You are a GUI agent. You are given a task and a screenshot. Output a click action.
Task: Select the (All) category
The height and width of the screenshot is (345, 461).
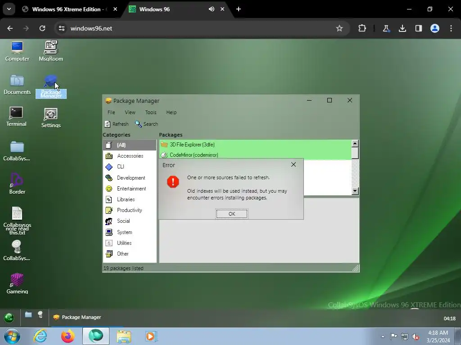(x=130, y=145)
